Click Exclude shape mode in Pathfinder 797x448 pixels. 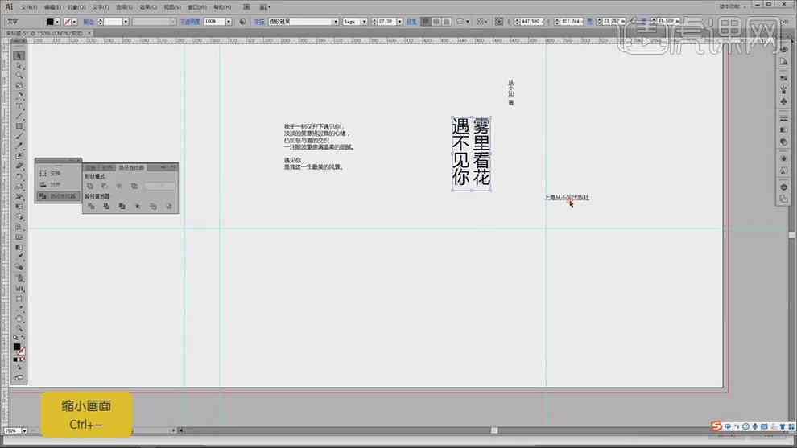point(134,187)
